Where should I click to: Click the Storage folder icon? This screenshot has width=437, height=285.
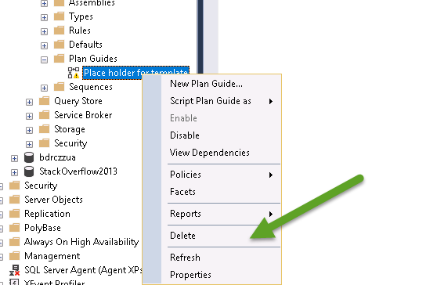[45, 129]
